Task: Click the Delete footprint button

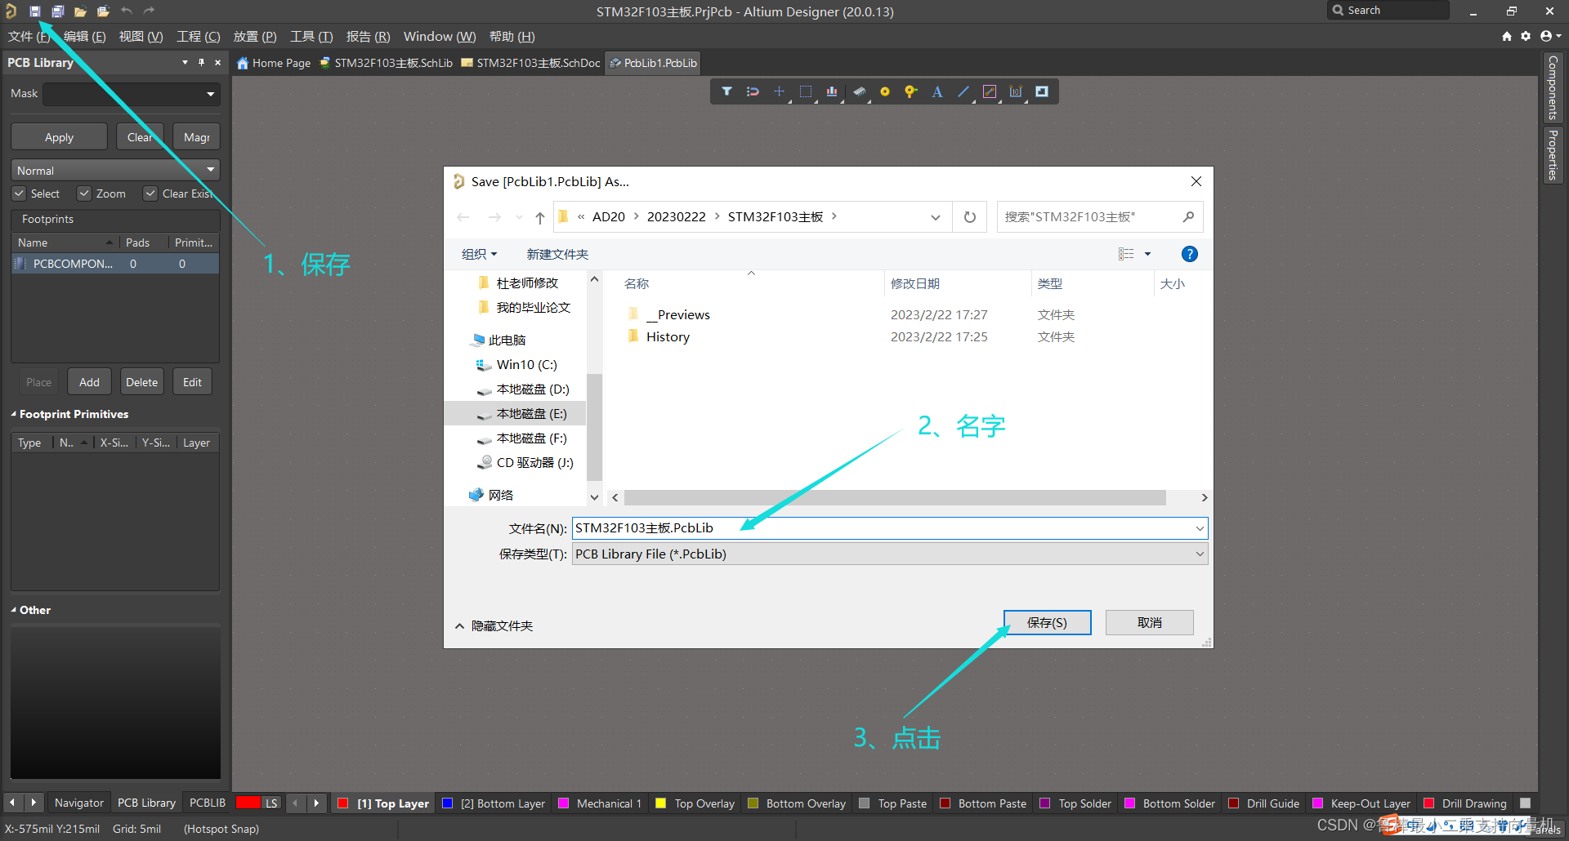Action: point(141,382)
